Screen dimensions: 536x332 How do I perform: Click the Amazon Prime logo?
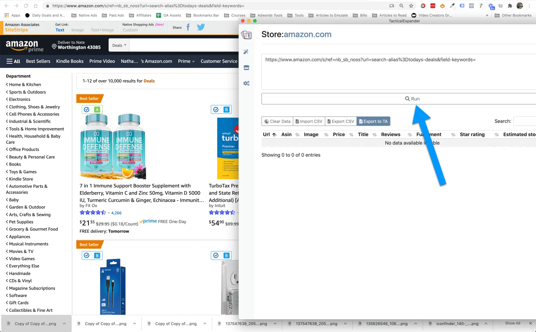pos(25,46)
